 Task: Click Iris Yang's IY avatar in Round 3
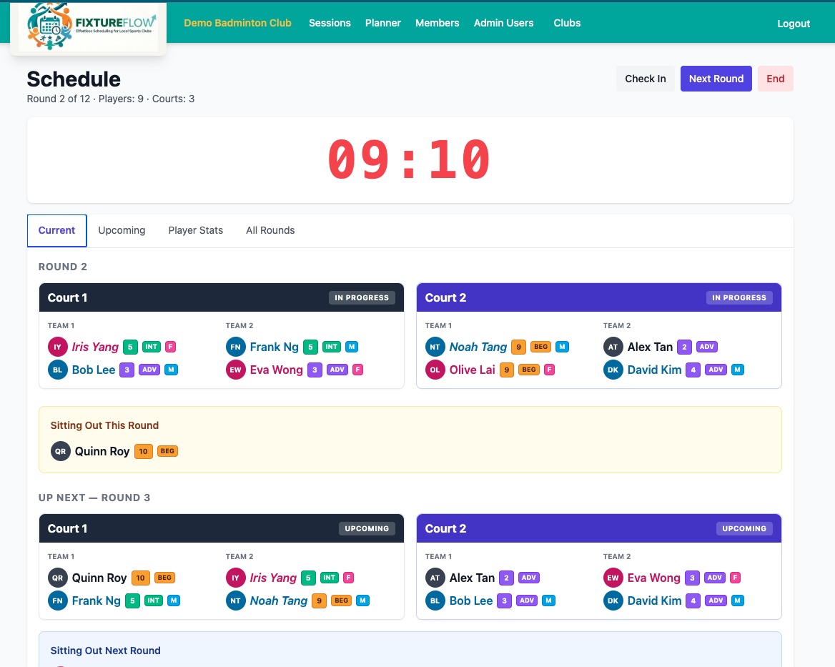pos(235,578)
